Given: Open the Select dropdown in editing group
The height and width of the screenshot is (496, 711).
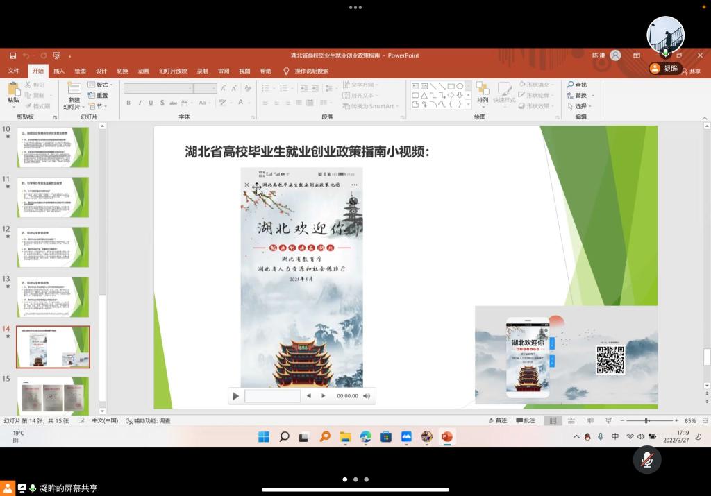Looking at the screenshot, I should 581,106.
